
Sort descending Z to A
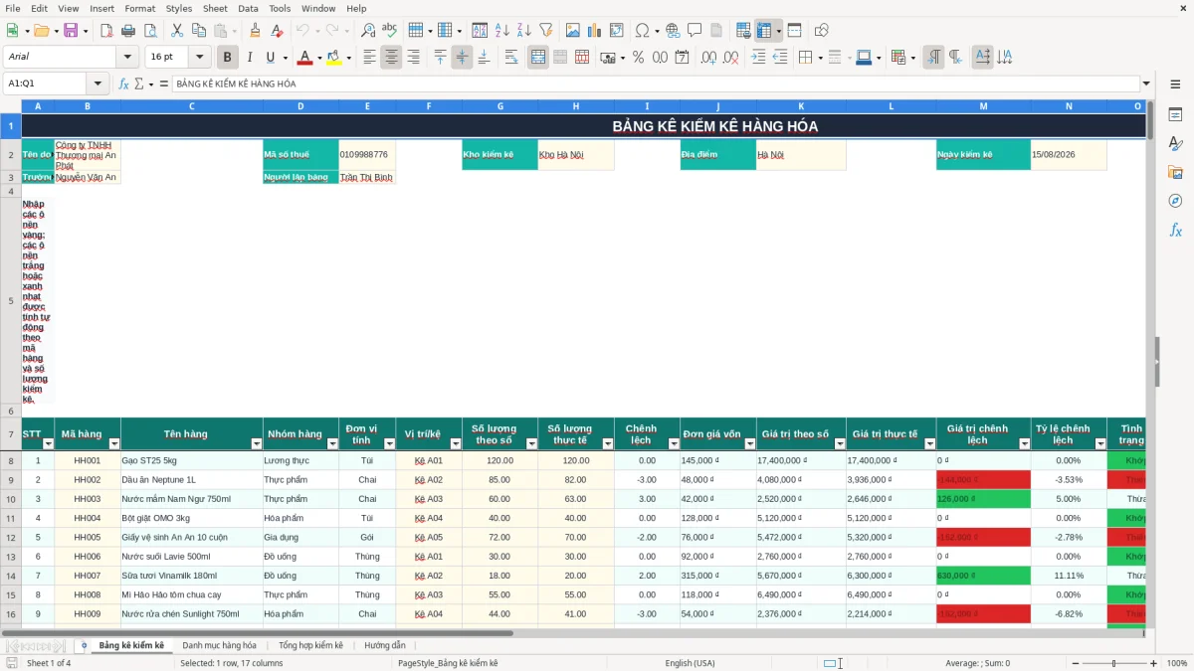pyautogui.click(x=523, y=31)
